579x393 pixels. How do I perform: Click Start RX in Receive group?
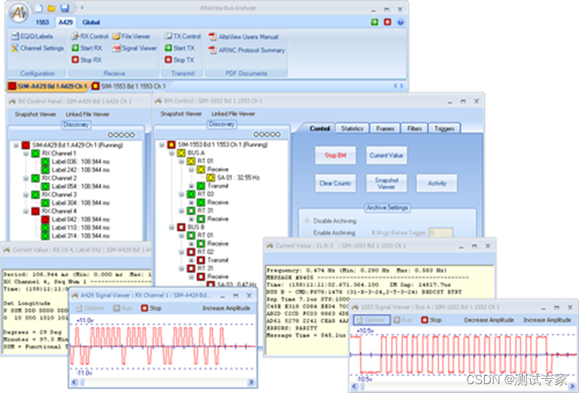[87, 48]
